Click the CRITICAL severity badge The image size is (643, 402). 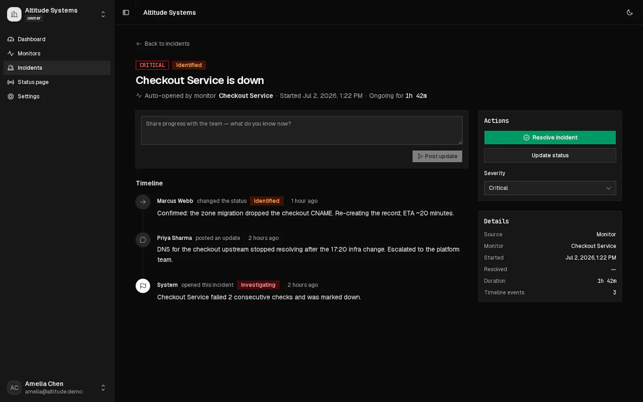tap(152, 65)
